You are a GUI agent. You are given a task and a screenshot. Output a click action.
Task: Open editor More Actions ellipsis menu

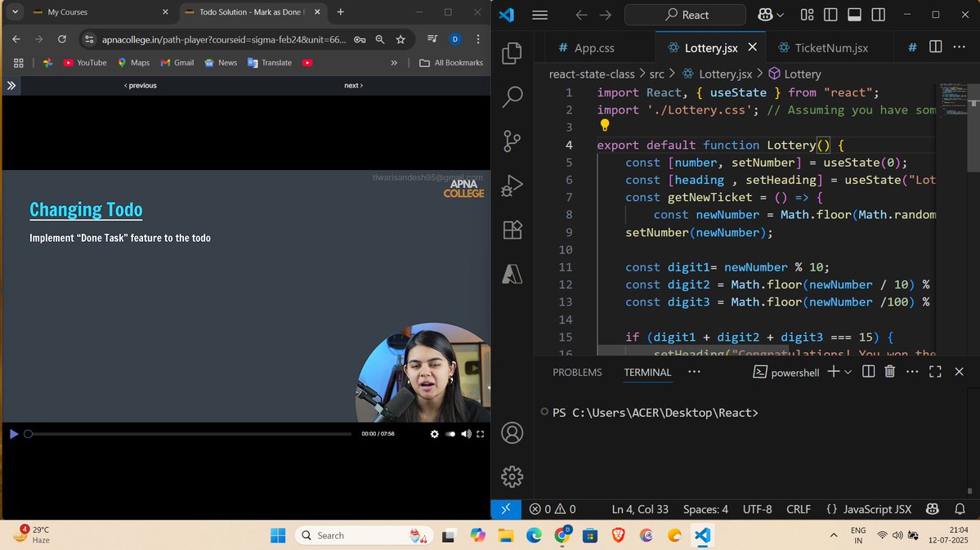coord(960,47)
